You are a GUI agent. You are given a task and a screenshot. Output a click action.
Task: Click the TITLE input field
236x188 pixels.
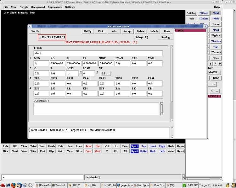point(98,53)
